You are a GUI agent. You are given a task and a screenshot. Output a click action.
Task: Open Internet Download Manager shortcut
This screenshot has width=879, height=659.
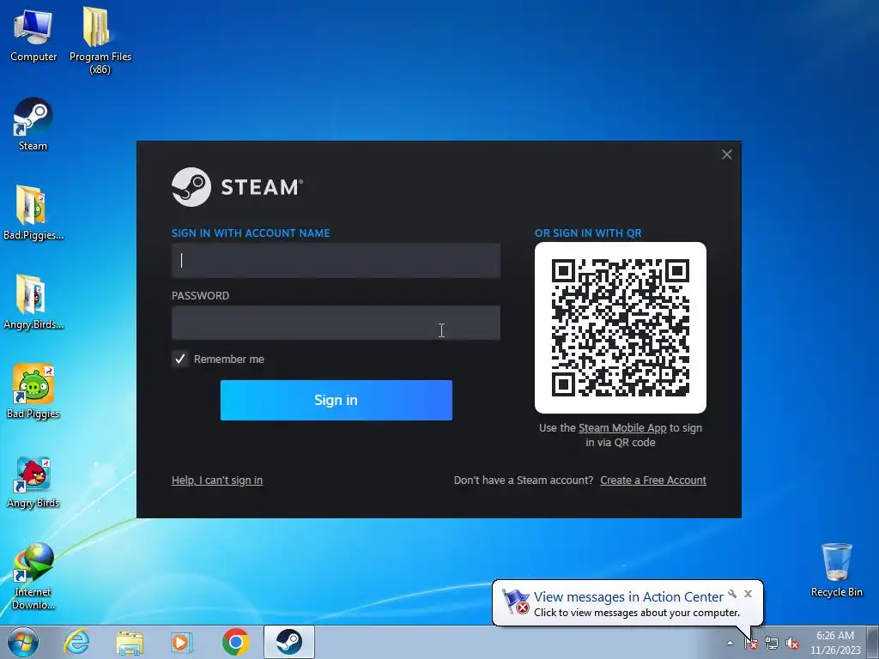pos(33,576)
